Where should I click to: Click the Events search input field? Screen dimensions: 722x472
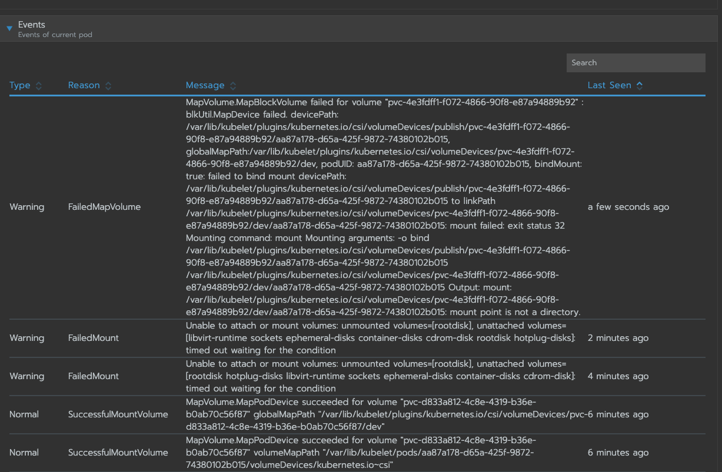tap(636, 63)
